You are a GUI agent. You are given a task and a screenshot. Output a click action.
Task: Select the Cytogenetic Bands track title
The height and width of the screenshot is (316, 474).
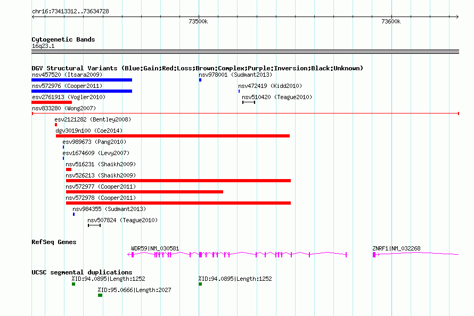tap(63, 39)
